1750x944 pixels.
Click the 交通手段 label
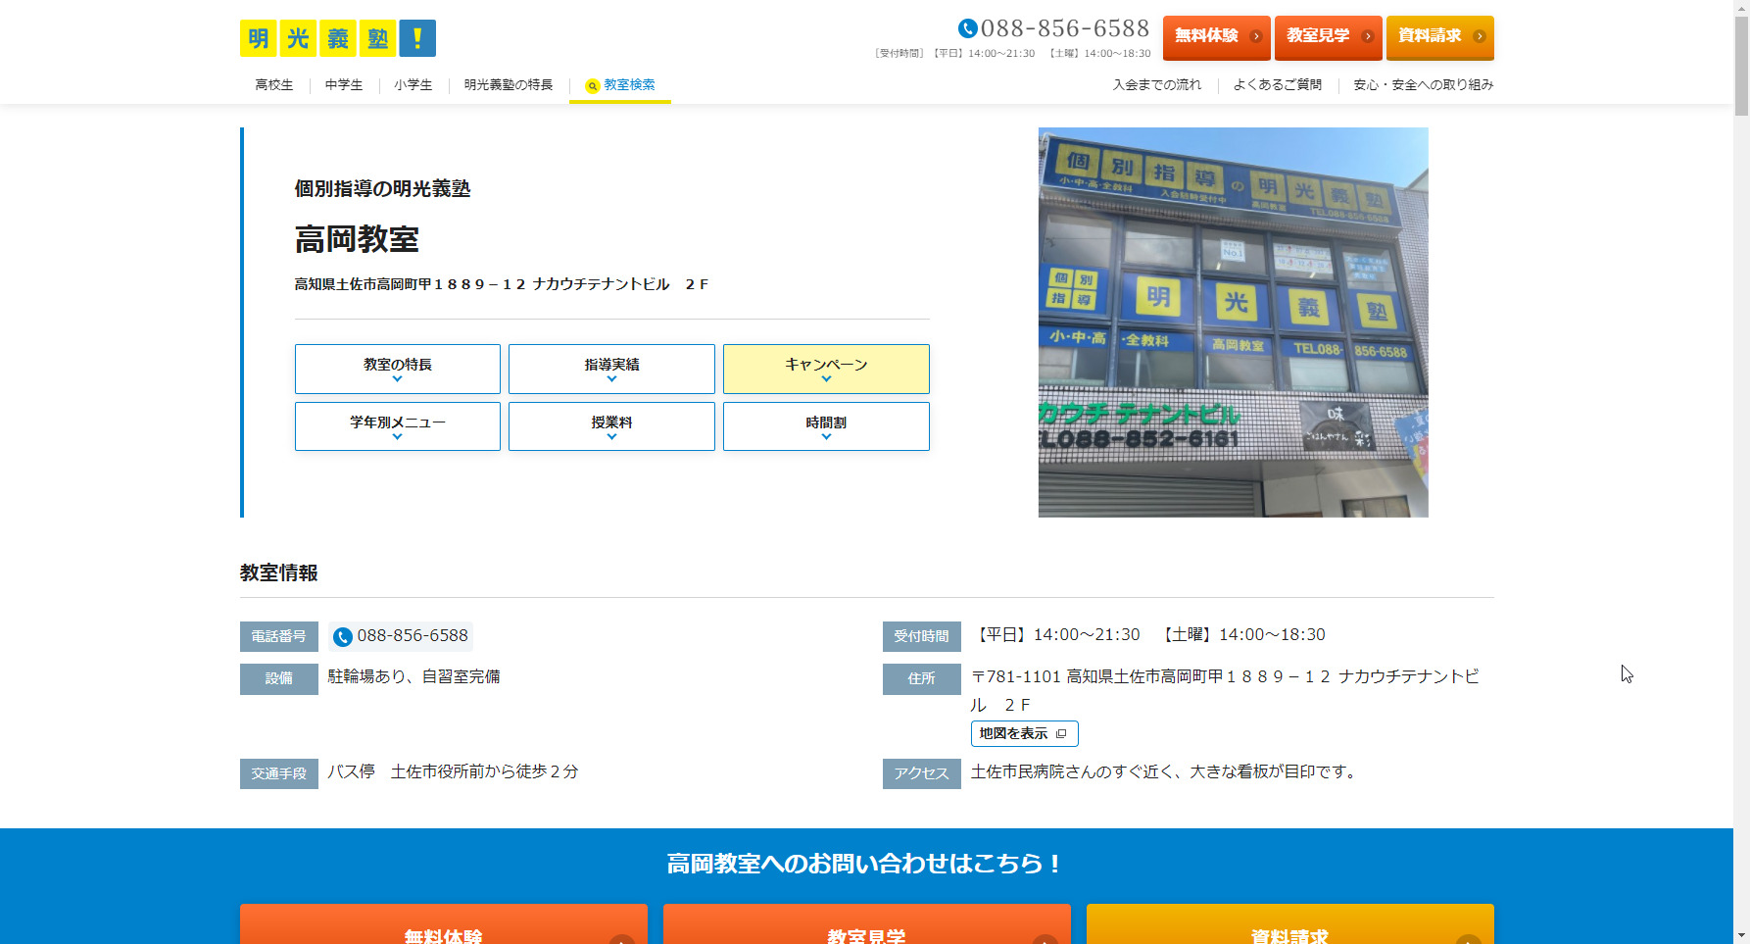click(279, 773)
